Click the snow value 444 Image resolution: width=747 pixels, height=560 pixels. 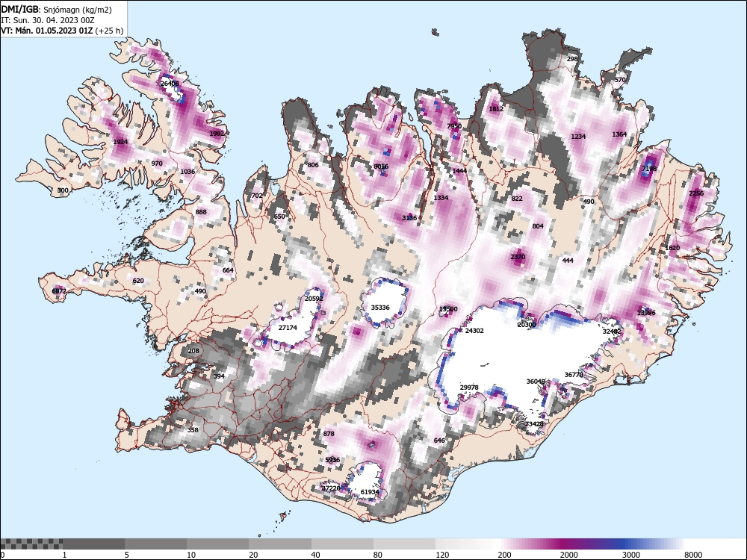point(568,261)
